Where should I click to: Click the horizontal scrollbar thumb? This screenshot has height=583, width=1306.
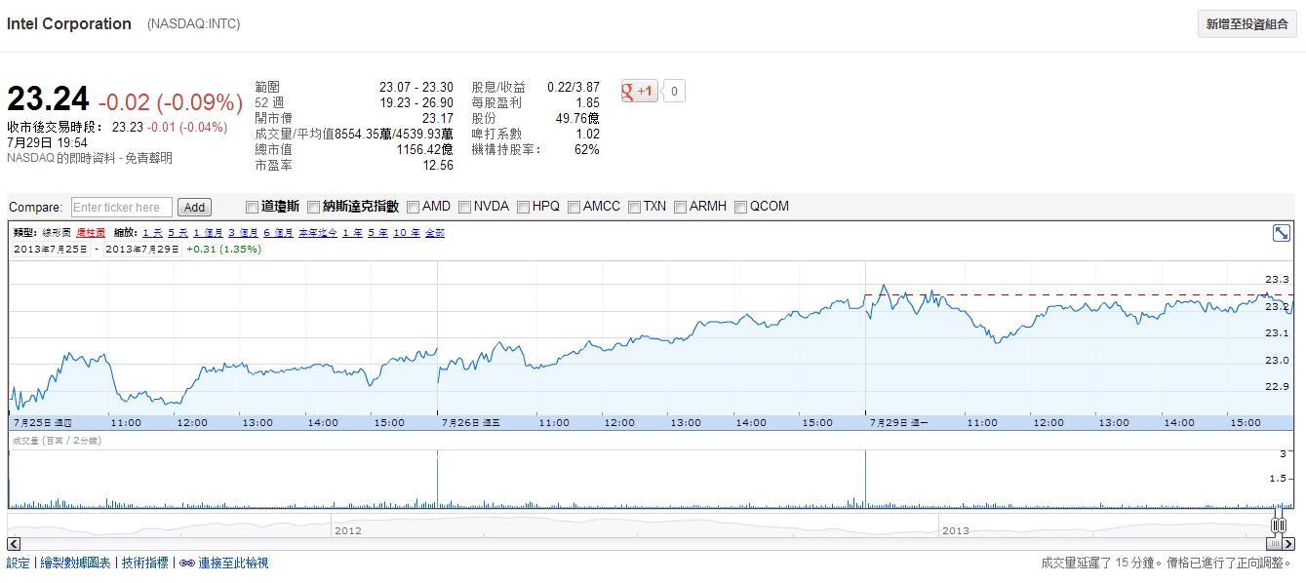click(x=1274, y=543)
